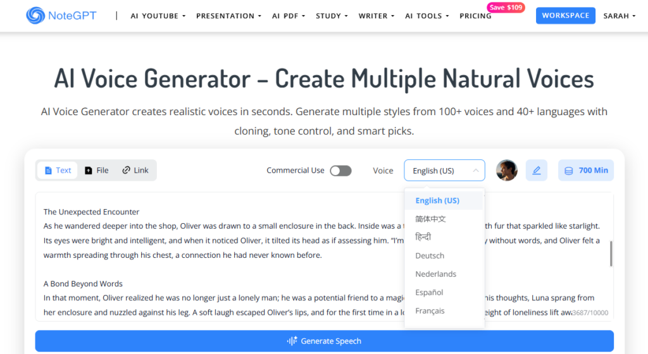This screenshot has width=648, height=354.
Task: Click the "Voice" label text
Action: click(383, 171)
